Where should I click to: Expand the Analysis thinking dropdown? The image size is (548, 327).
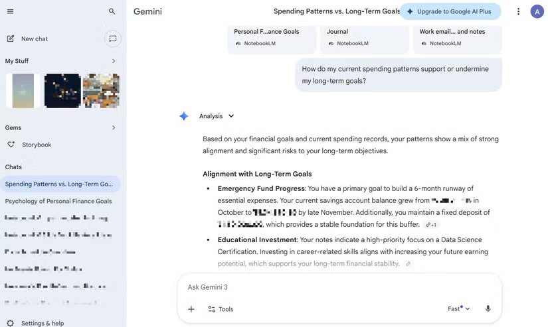[x=230, y=116]
